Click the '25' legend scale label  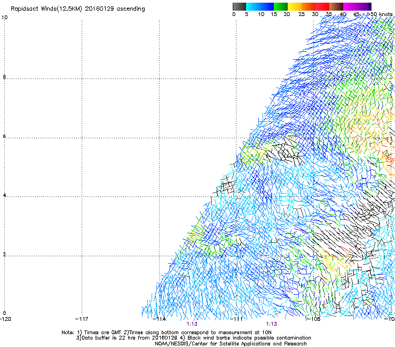pyautogui.click(x=302, y=14)
